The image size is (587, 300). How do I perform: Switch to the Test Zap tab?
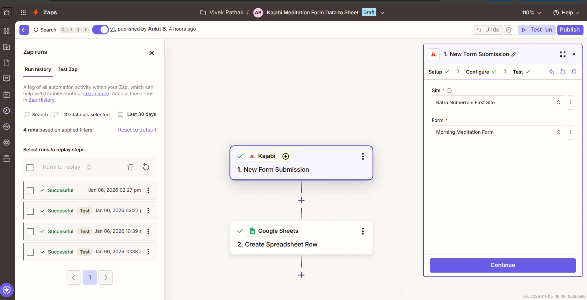tap(68, 69)
